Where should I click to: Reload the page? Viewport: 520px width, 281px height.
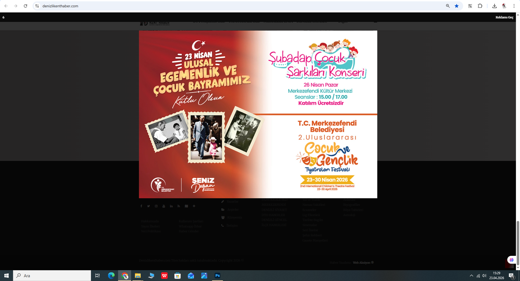coord(25,6)
